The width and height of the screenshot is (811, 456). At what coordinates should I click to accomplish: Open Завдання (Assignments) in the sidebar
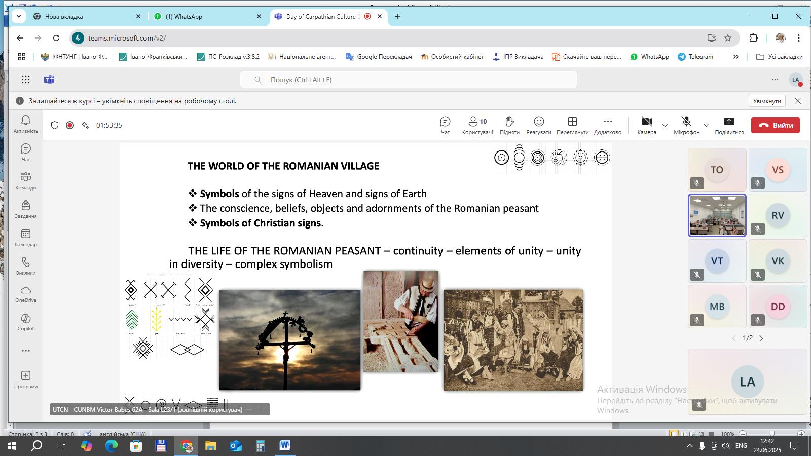click(x=26, y=209)
